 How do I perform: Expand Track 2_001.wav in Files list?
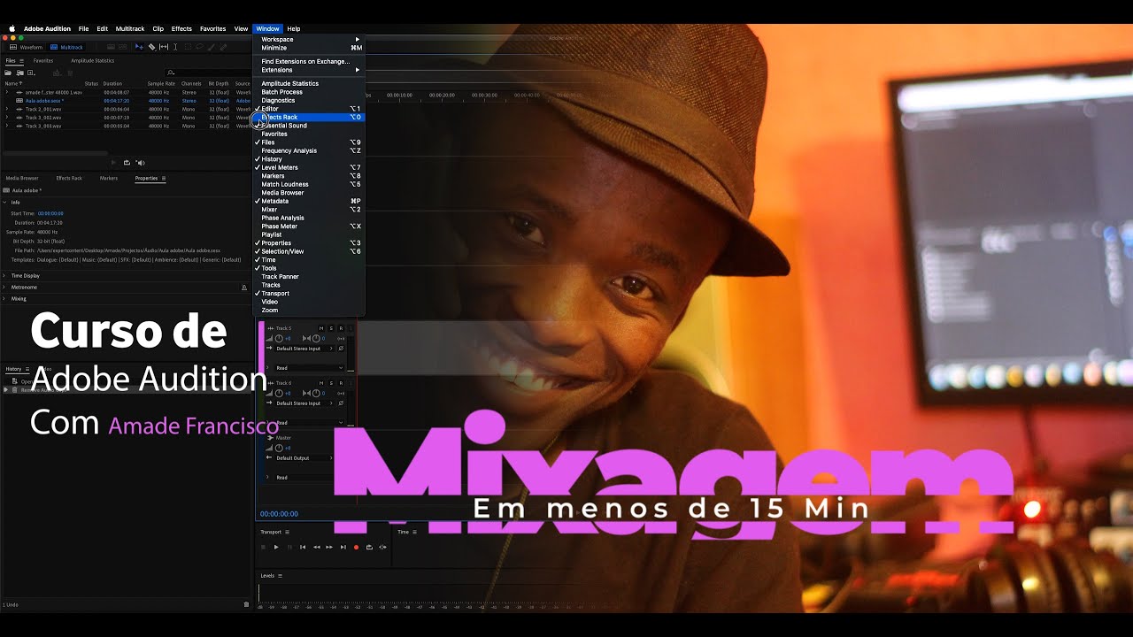click(x=7, y=109)
